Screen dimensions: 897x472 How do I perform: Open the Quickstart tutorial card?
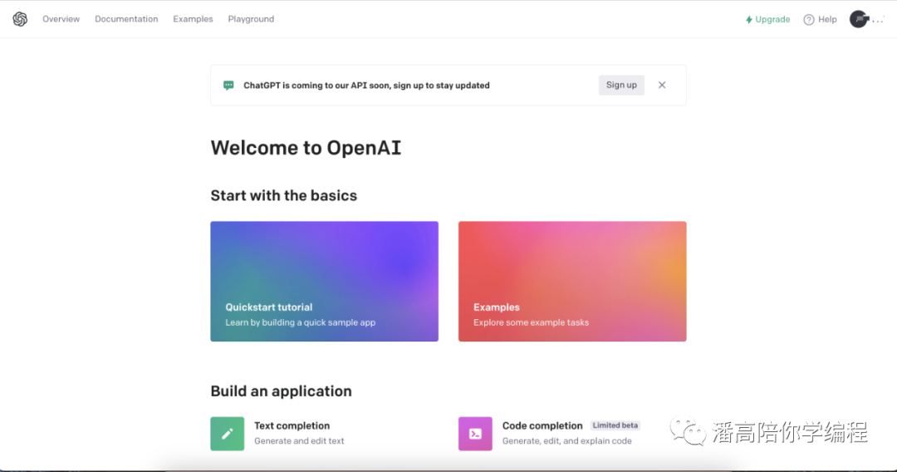tap(325, 282)
